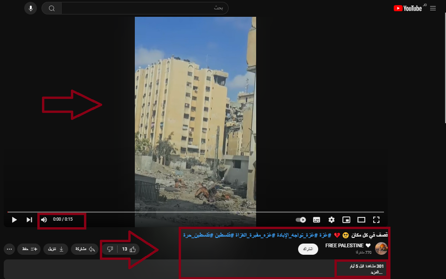The height and width of the screenshot is (279, 446).
Task: Click the Share (مشاركة) button
Action: 85,249
